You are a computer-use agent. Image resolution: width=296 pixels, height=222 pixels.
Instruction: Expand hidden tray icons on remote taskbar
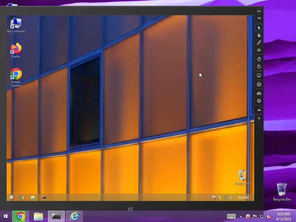pyautogui.click(x=208, y=197)
